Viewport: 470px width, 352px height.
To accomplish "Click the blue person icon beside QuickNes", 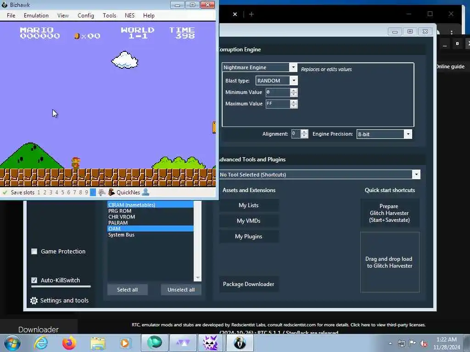I will point(145,192).
